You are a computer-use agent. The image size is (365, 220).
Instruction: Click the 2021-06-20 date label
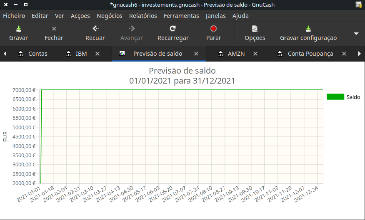click(160, 194)
